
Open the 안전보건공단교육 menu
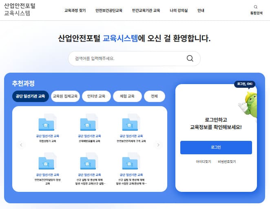(x=109, y=11)
